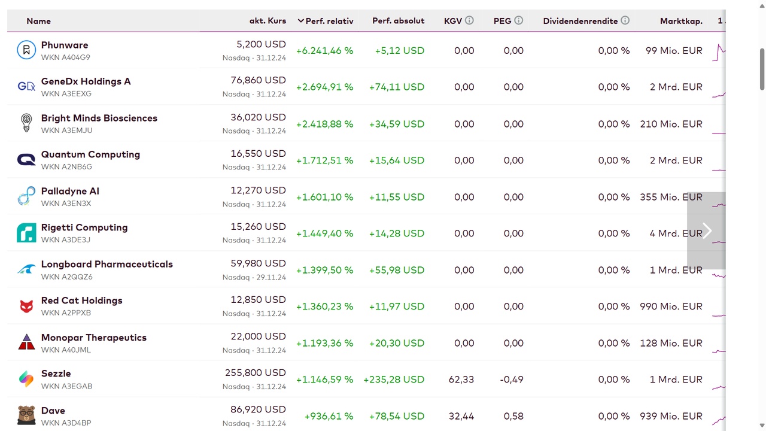Open Quantum Computing stock page
Image resolution: width=766 pixels, height=431 pixels.
(90, 154)
